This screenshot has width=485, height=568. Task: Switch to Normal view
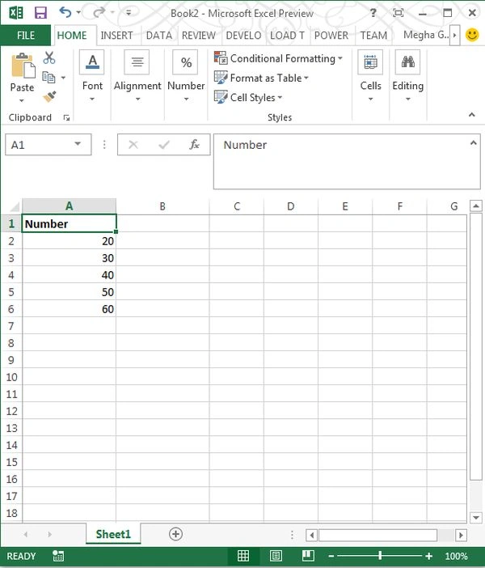pyautogui.click(x=242, y=556)
